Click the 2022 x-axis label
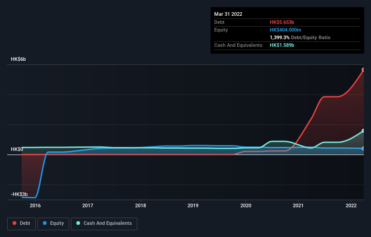Screen dimensions: 371x237 (351, 205)
